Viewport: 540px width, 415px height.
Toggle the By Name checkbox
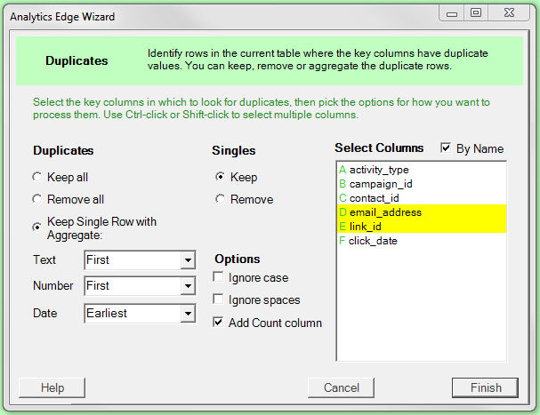[x=446, y=148]
